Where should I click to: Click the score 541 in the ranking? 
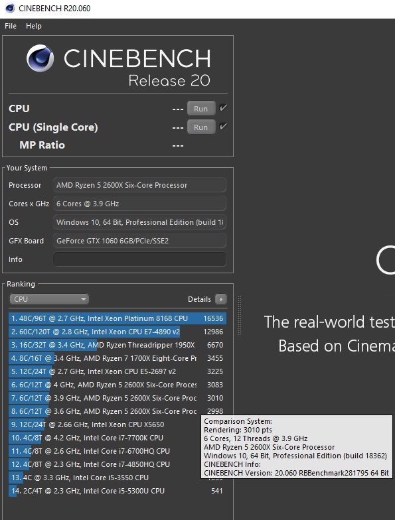click(216, 491)
